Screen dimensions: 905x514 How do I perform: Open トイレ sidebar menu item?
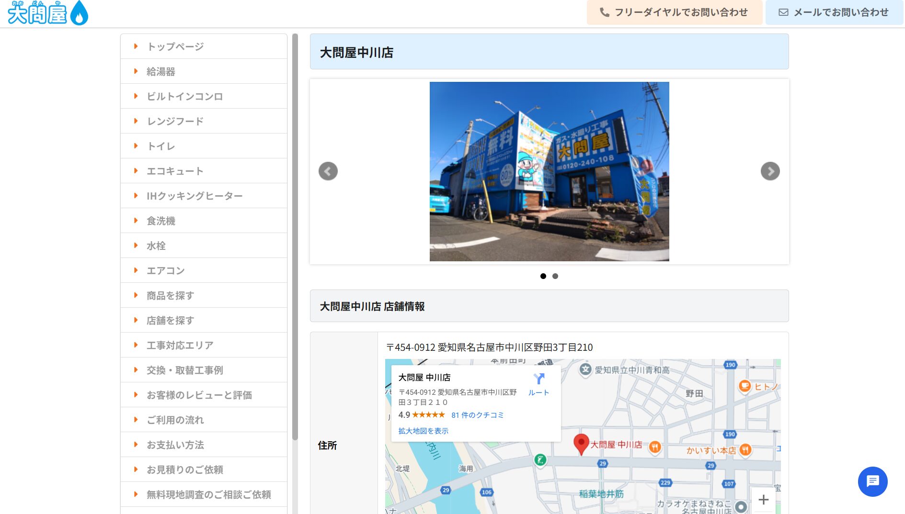pyautogui.click(x=204, y=146)
